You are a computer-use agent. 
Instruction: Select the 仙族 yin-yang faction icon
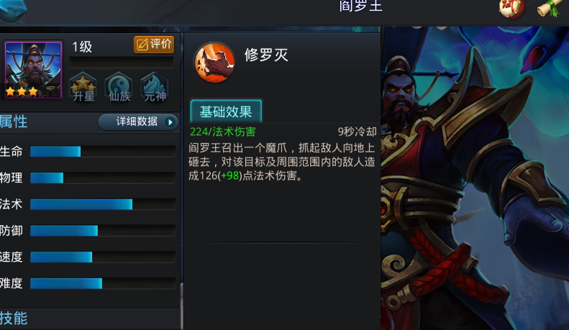119,88
